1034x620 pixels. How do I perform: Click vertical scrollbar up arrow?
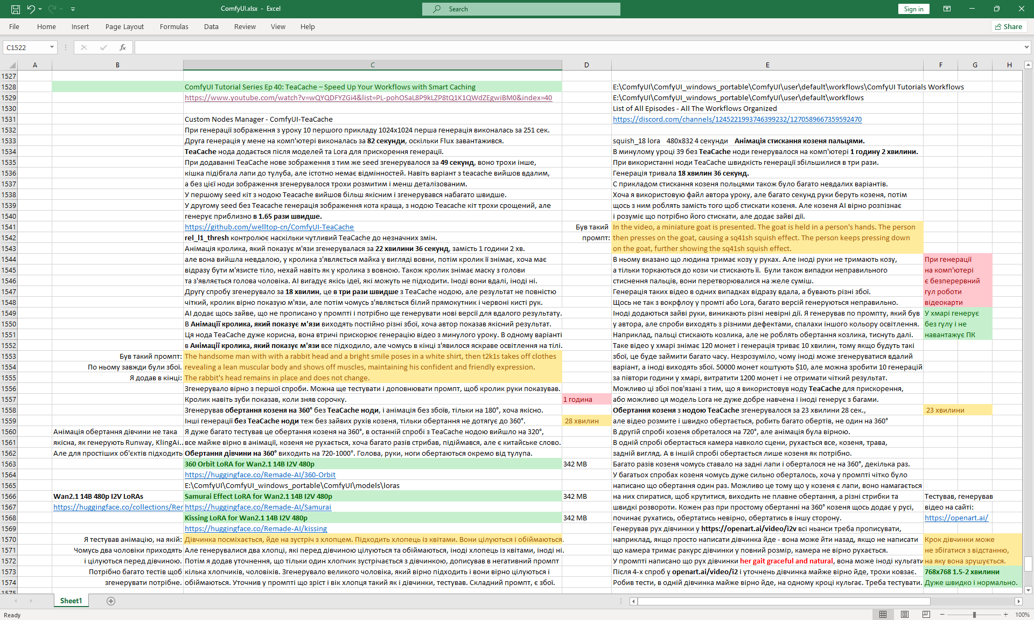pos(1028,65)
